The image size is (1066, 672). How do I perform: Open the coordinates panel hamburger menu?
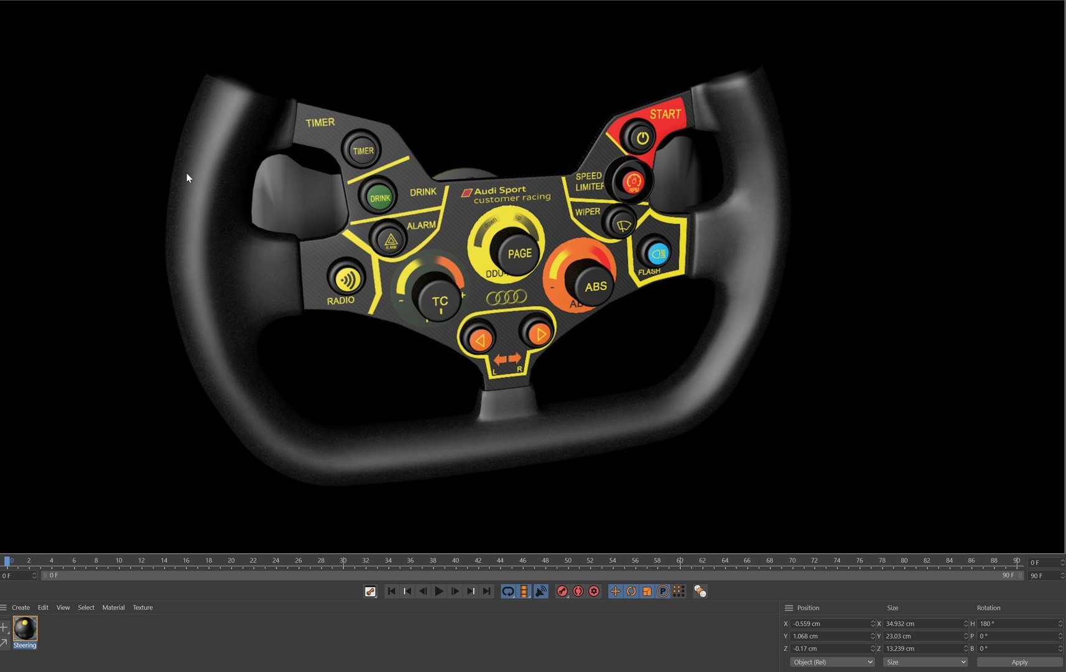coord(789,608)
